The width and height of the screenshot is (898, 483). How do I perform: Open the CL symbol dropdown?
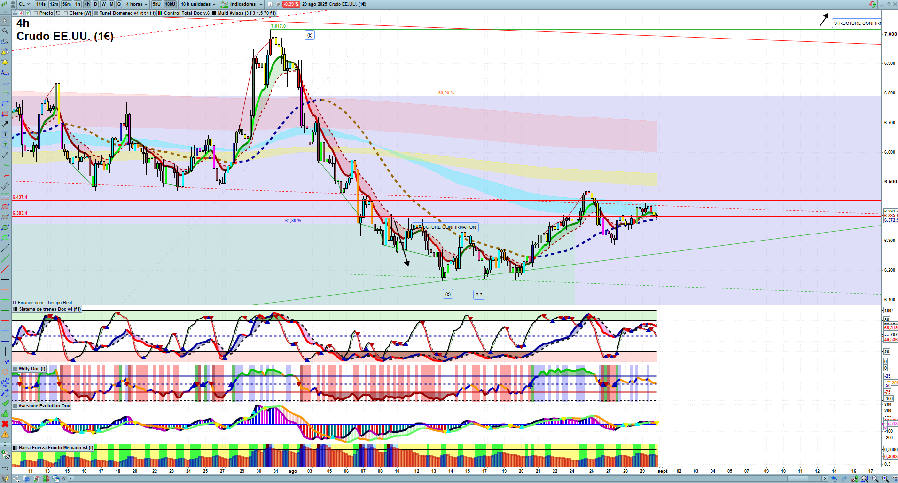click(x=24, y=4)
